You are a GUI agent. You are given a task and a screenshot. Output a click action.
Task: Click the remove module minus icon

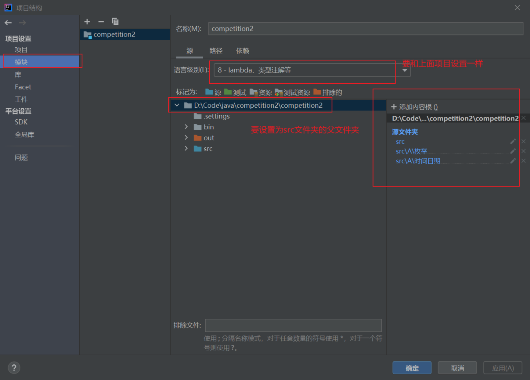pyautogui.click(x=101, y=22)
